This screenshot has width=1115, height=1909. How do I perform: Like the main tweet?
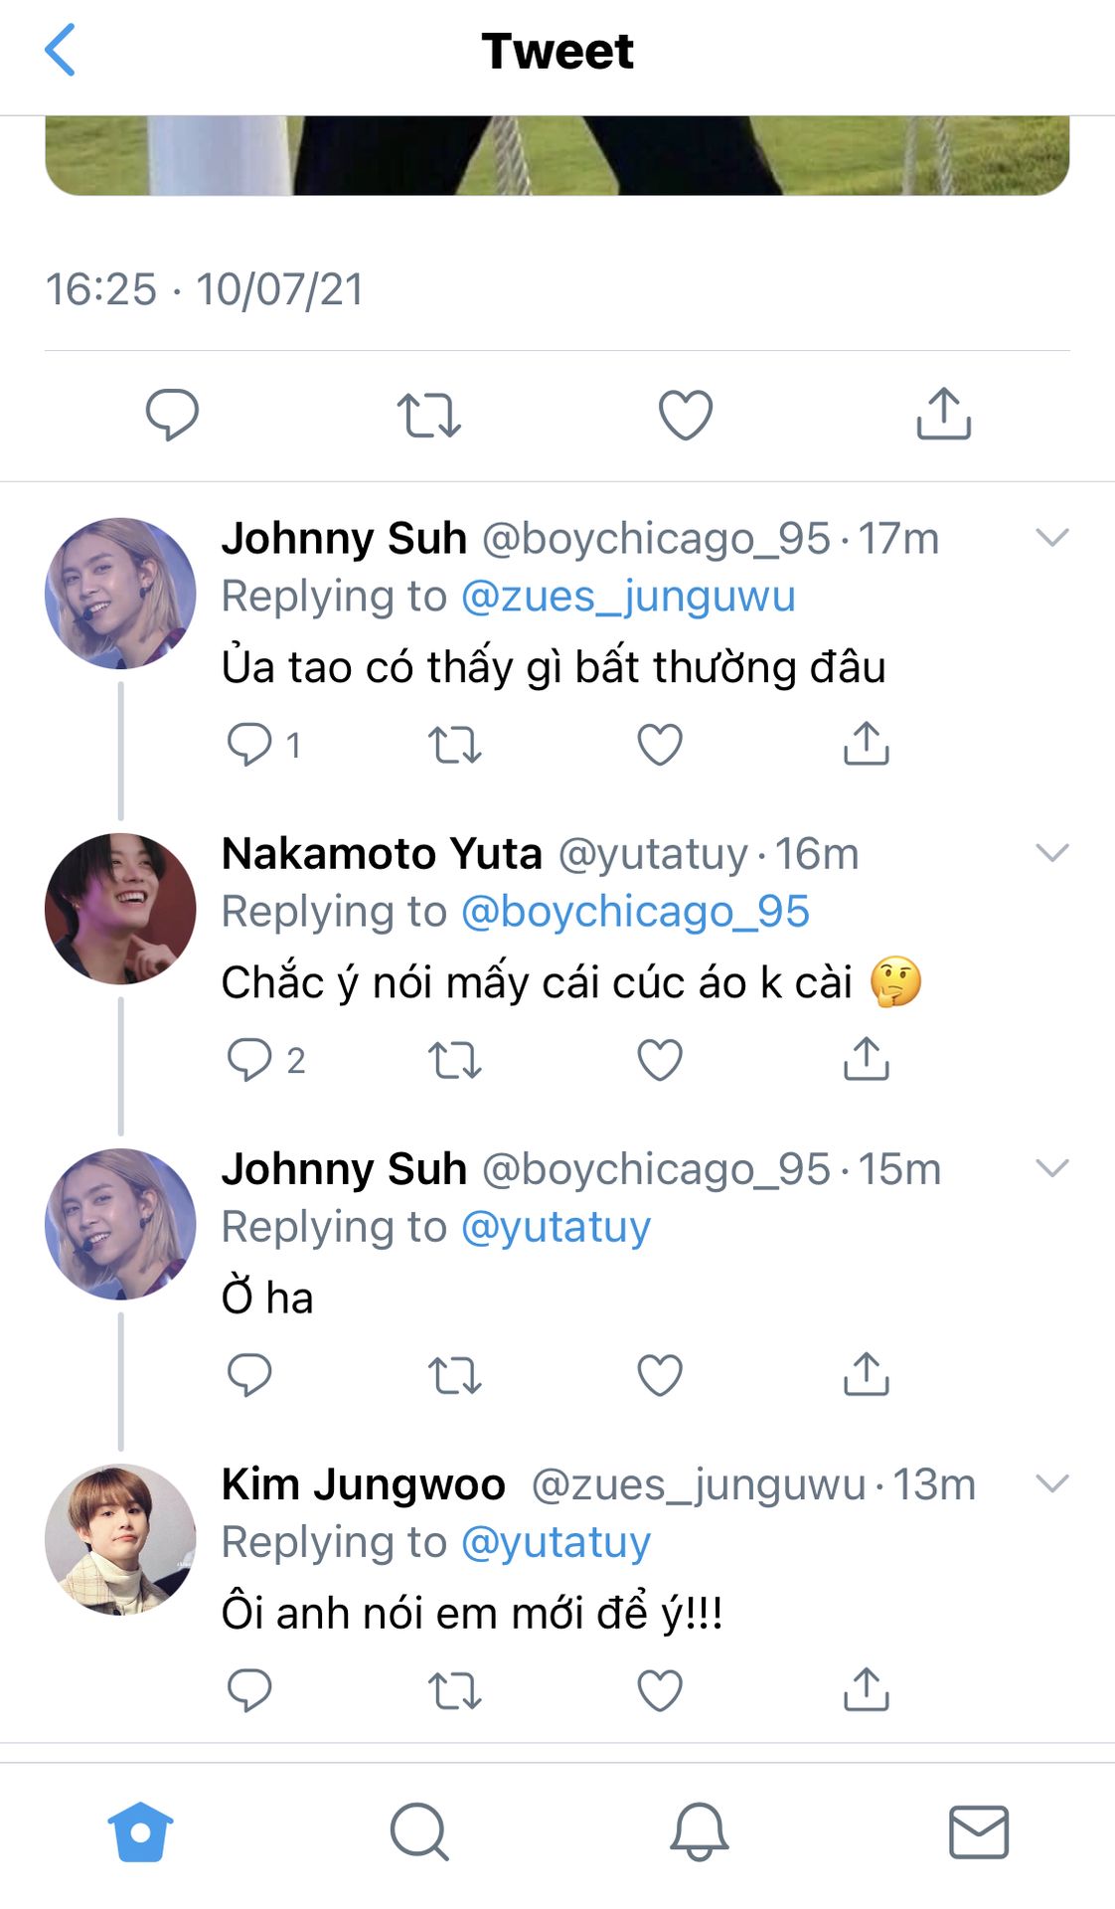pos(686,415)
